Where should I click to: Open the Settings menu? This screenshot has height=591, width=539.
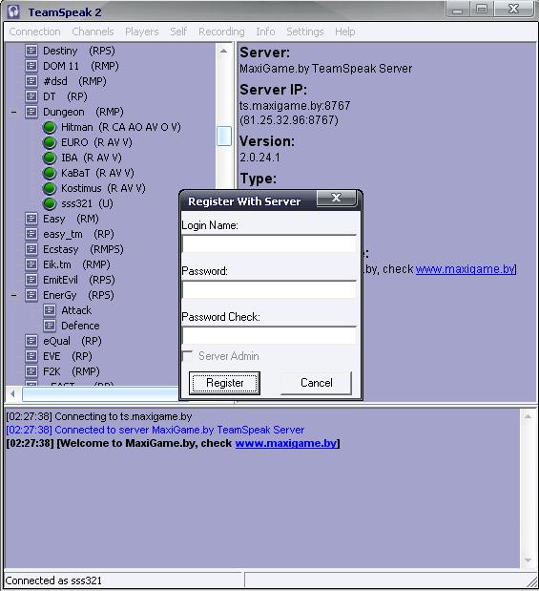304,32
